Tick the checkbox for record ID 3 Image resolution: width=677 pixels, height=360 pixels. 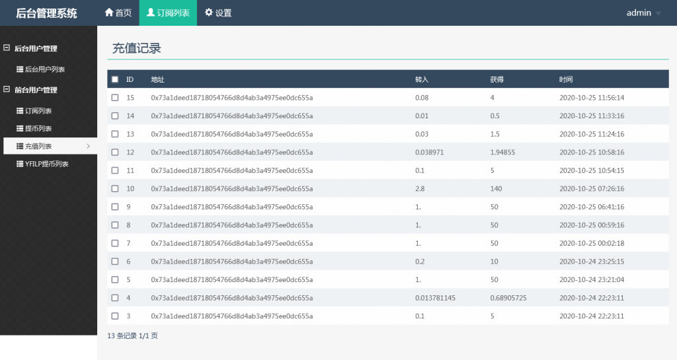coord(115,316)
